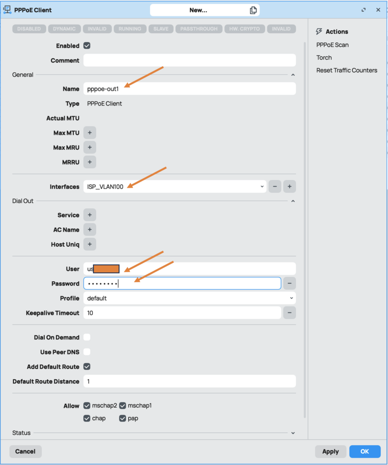Click the plus icon to add a Service entry
The width and height of the screenshot is (388, 465).
point(89,214)
